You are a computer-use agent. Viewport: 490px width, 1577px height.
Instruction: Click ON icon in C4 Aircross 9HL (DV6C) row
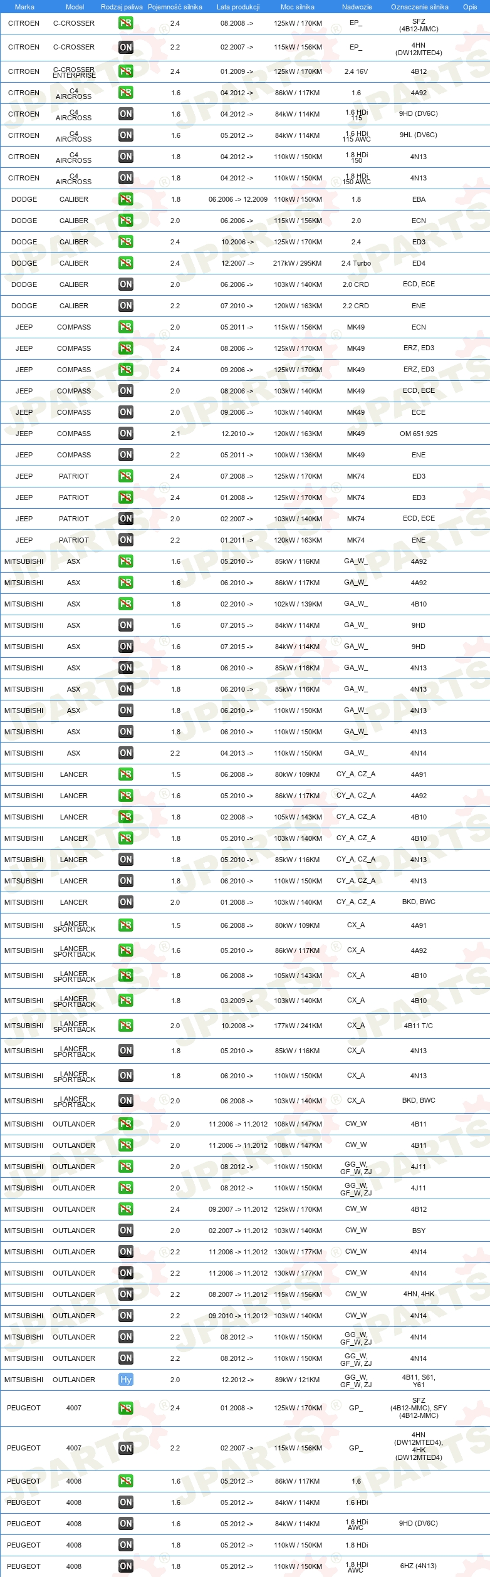click(126, 135)
